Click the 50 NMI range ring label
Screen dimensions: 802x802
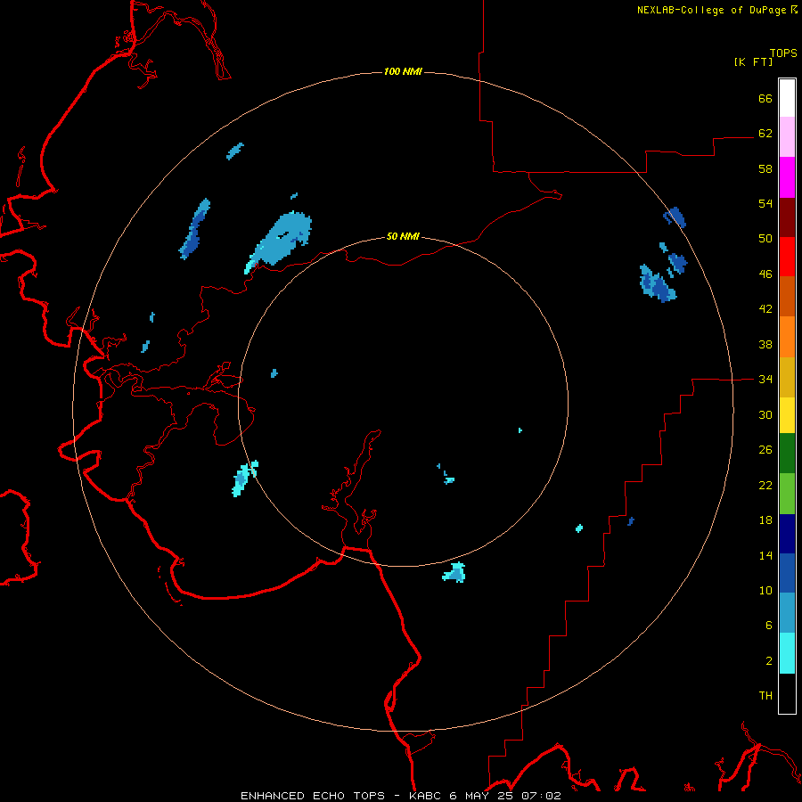point(403,236)
